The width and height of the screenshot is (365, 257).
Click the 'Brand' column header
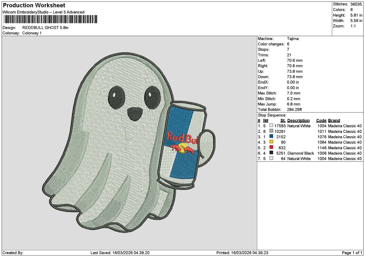(x=334, y=121)
